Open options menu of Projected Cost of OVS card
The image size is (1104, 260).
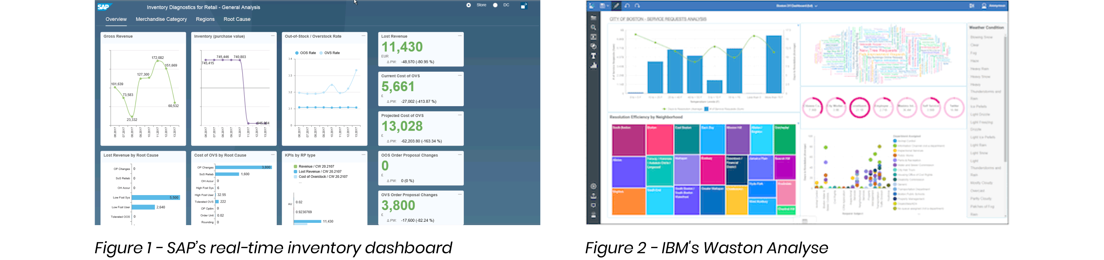[460, 115]
